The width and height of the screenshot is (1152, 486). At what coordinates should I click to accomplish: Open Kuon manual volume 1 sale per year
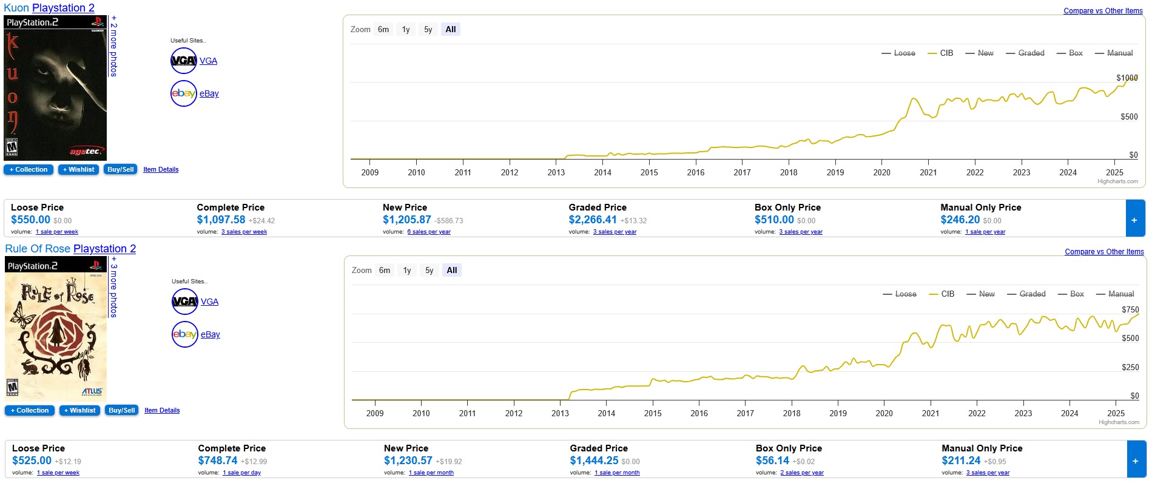(985, 232)
